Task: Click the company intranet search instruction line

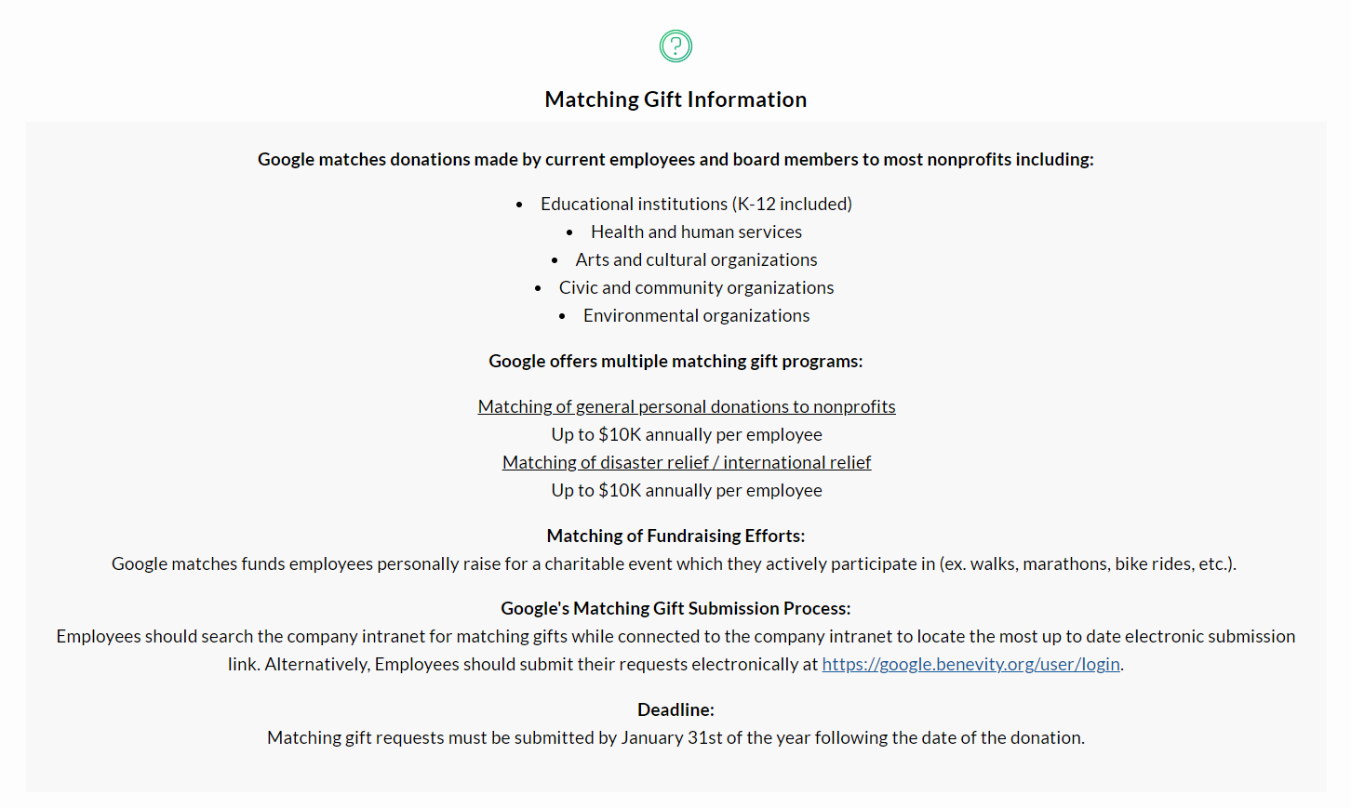Action: (675, 636)
